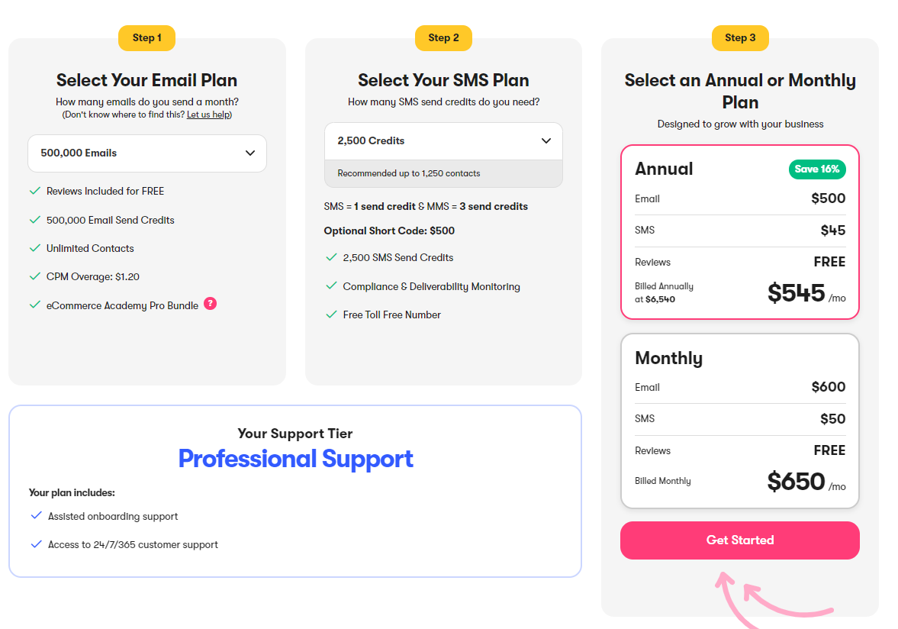The width and height of the screenshot is (898, 629).
Task: Click the Professional Support heading
Action: pyautogui.click(x=295, y=459)
